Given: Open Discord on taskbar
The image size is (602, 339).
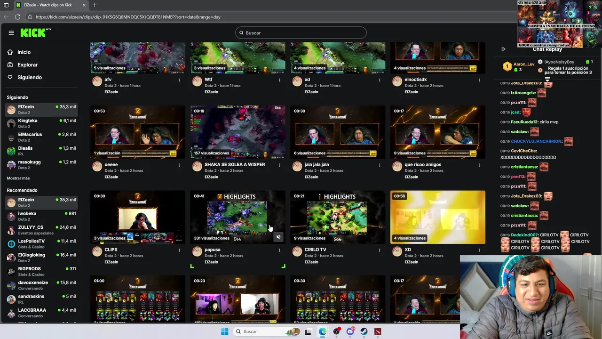Looking at the screenshot, I should click(x=350, y=331).
